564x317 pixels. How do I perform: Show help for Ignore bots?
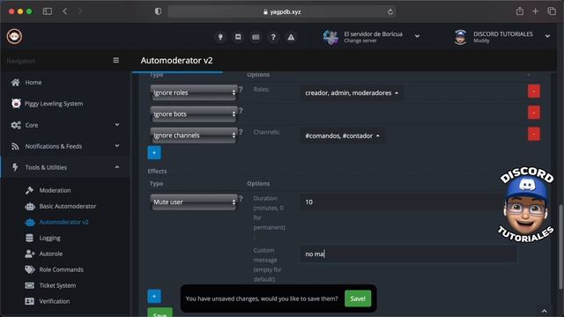coord(241,111)
